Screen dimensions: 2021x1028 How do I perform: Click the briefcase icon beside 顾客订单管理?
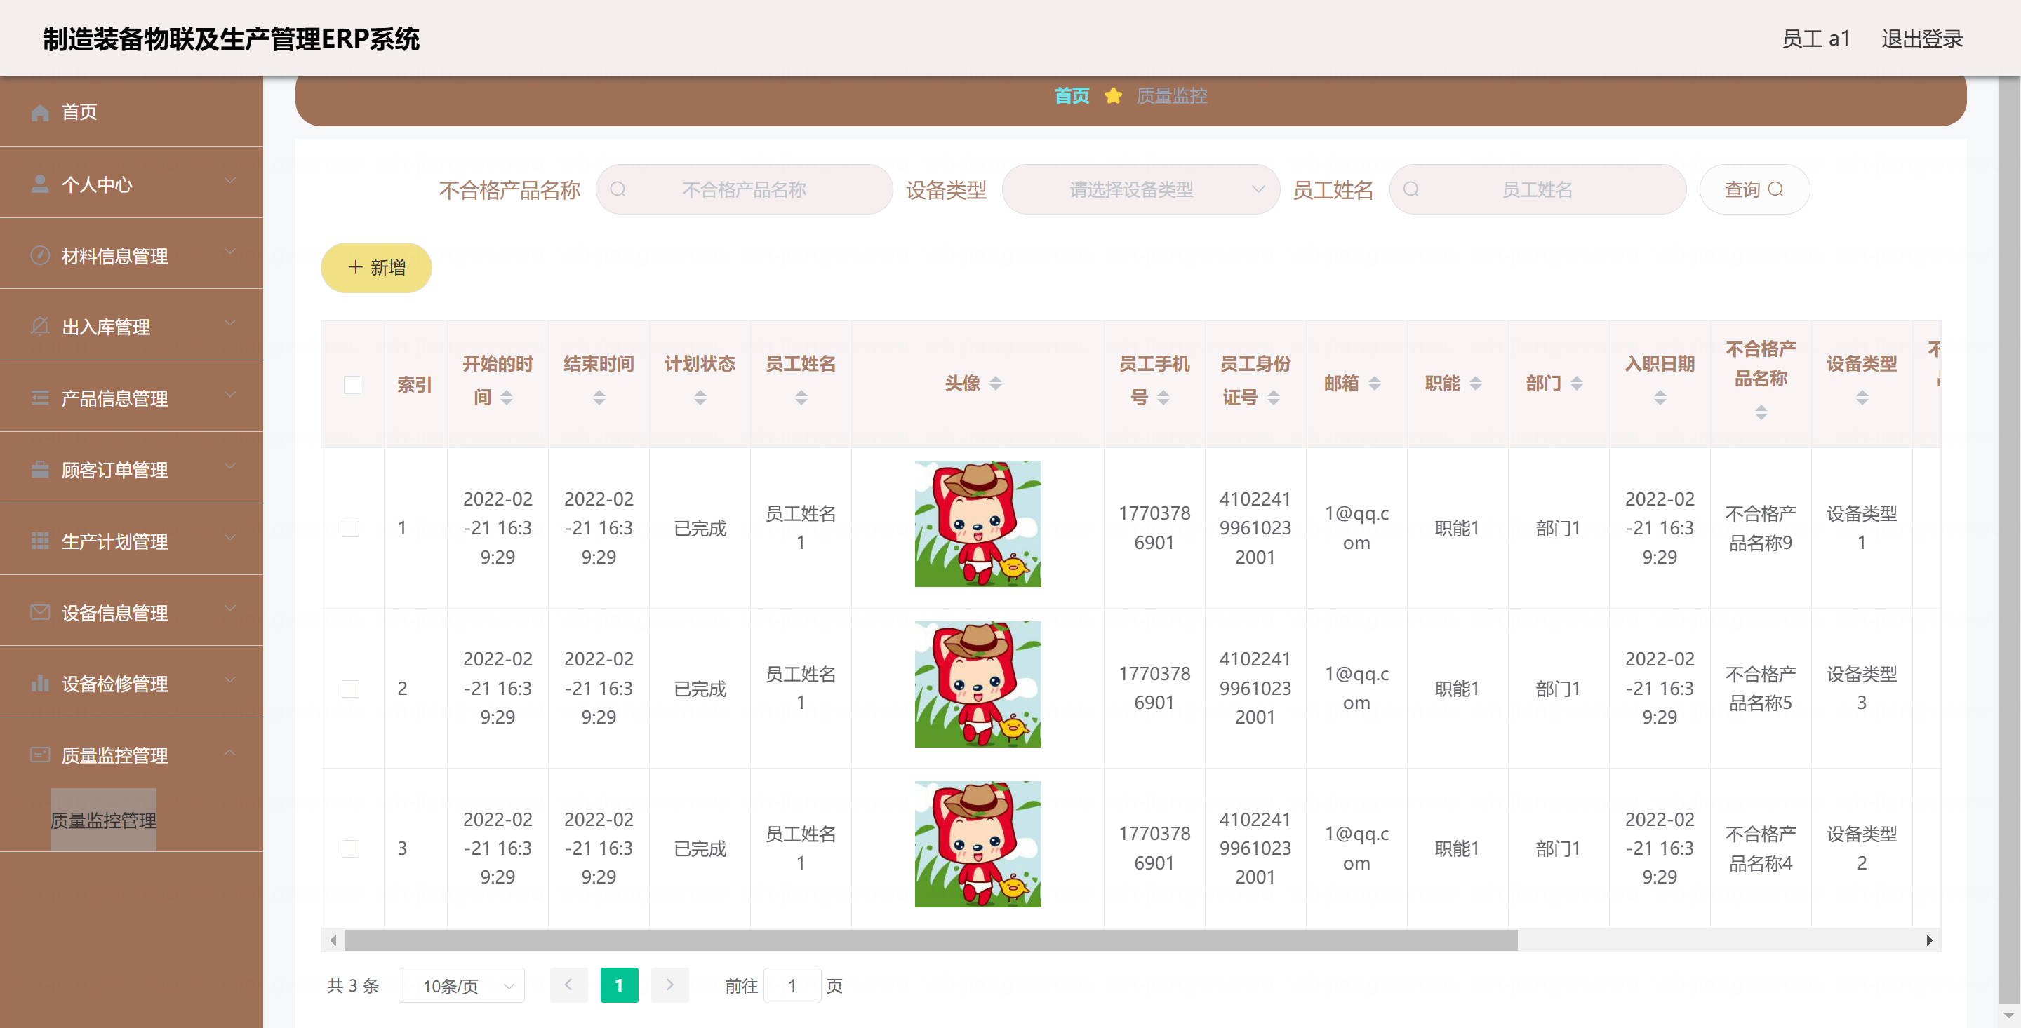40,469
